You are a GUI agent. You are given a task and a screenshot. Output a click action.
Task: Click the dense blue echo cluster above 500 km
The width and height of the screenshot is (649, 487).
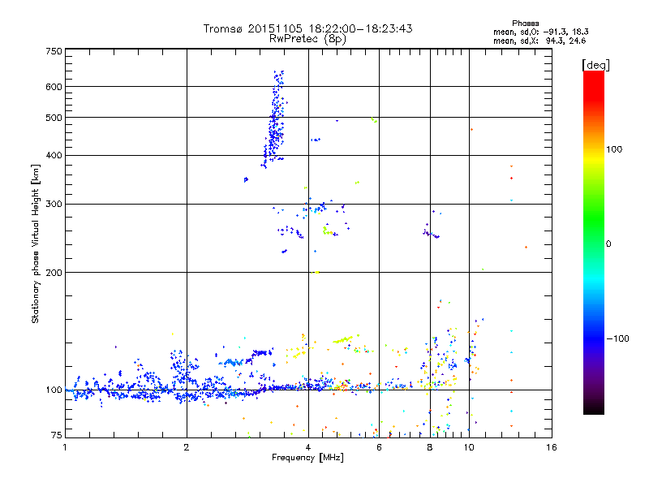click(277, 93)
